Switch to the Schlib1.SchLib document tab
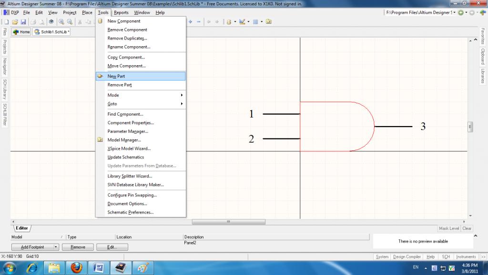The width and height of the screenshot is (488, 275). point(52,32)
